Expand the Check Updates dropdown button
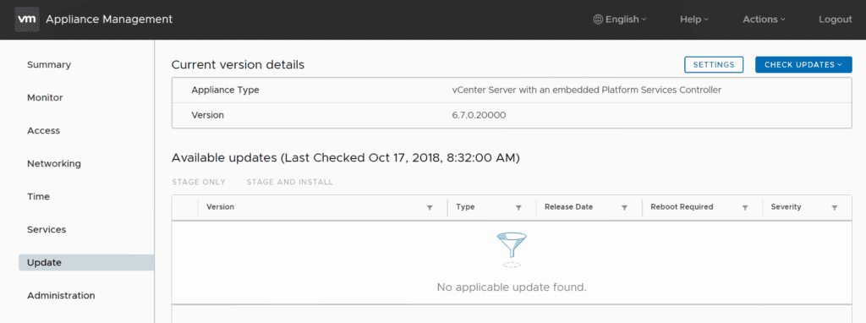866x323 pixels. pos(803,64)
